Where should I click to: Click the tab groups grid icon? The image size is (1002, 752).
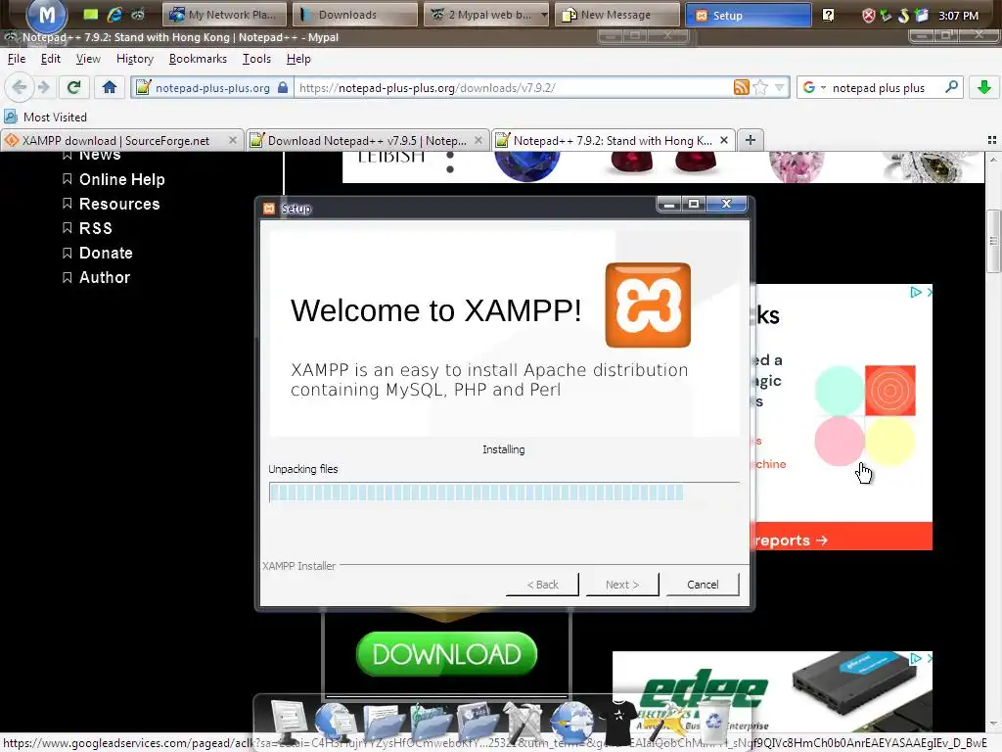coord(991,140)
